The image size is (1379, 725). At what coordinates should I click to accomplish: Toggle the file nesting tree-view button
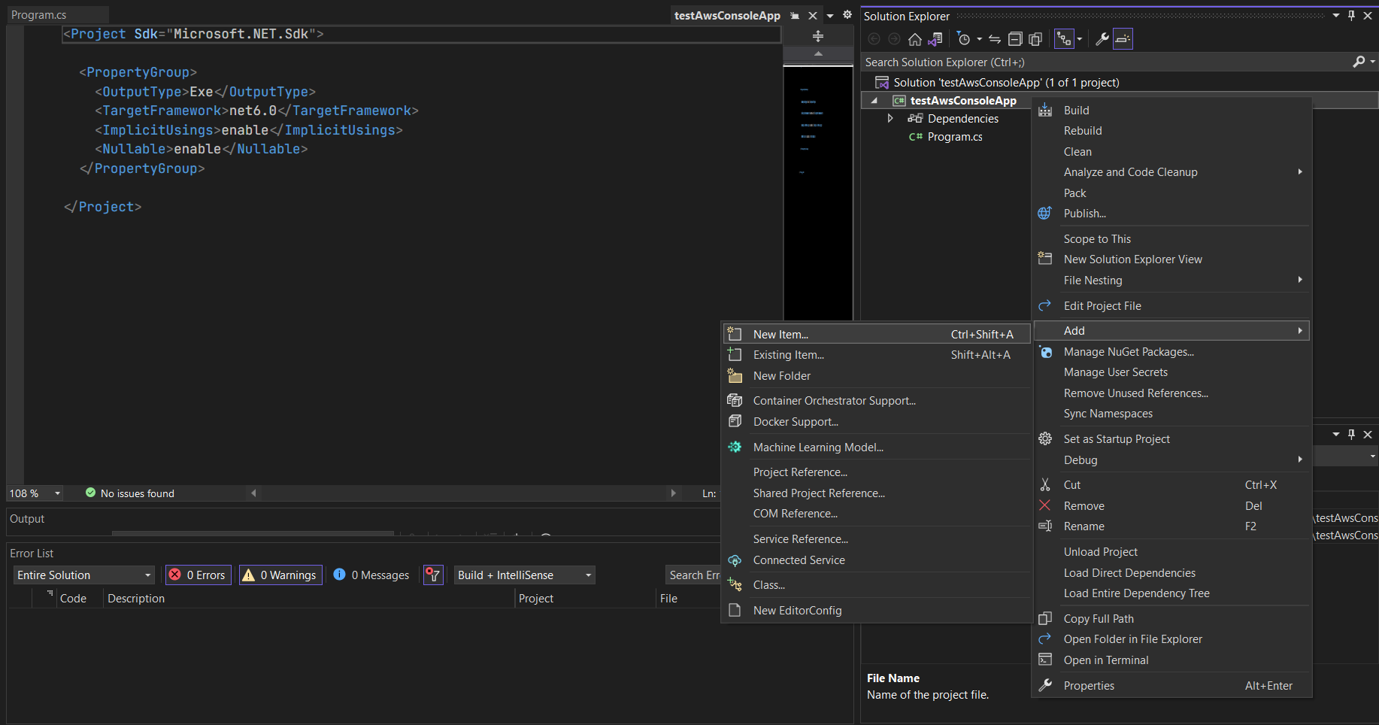[1064, 39]
